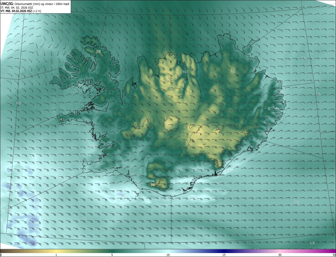Click the 10.4 value label south of Iceland

click(x=194, y=197)
